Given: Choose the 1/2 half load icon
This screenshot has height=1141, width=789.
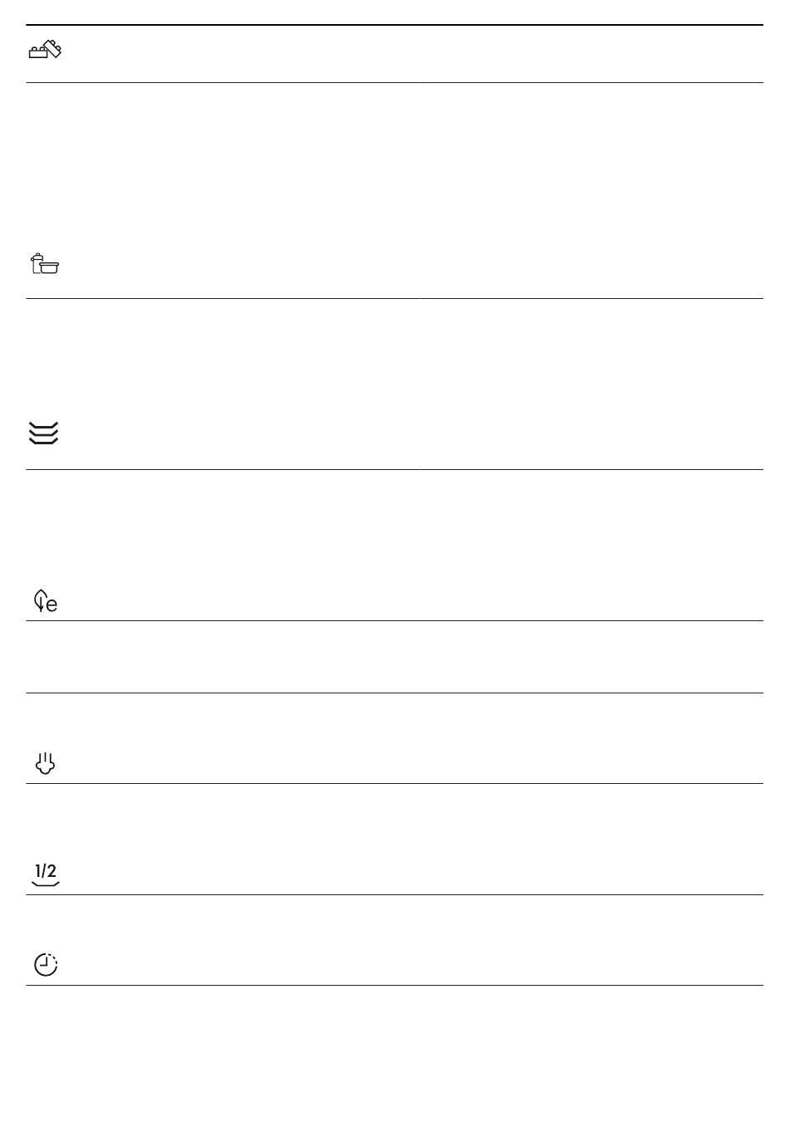Looking at the screenshot, I should [x=45, y=875].
